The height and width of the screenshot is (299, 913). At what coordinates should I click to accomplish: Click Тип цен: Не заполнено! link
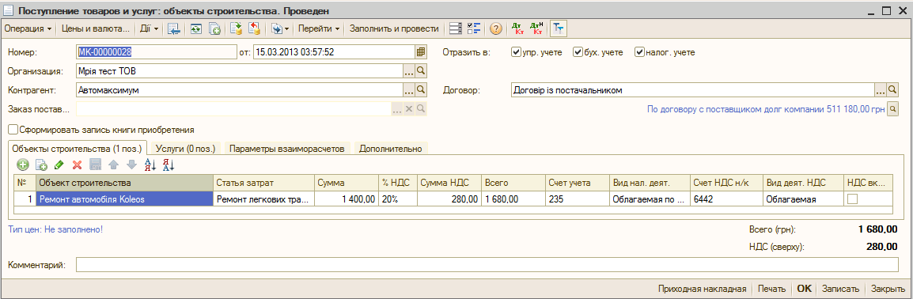click(55, 229)
